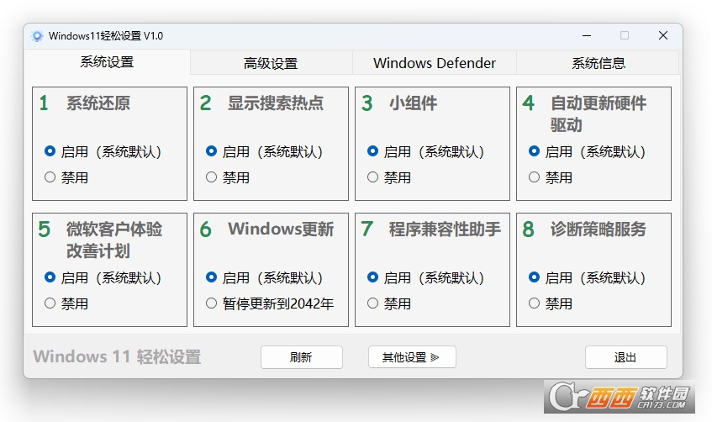
Task: Open the 系统信息 tab
Action: [598, 63]
